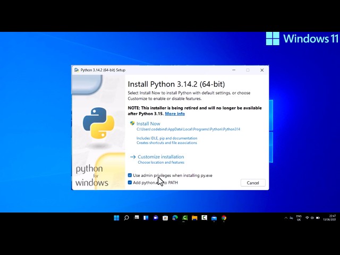The image size is (340, 255).
Task: Open taskbar Search
Action: [126, 218]
